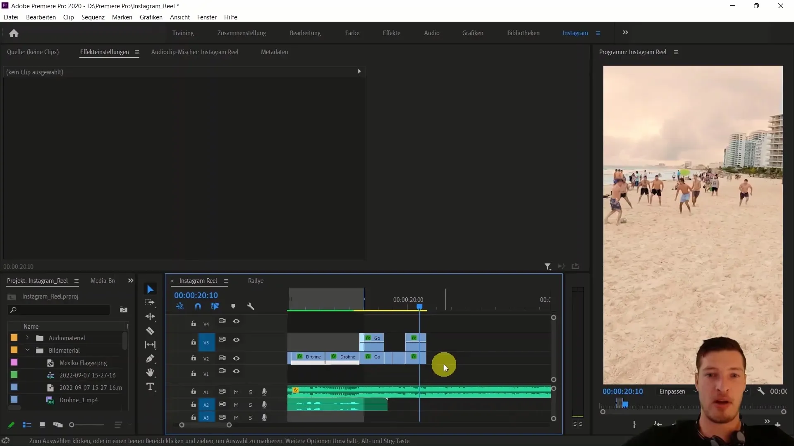Collapse the Bildmaterial bin
This screenshot has width=794, height=446.
coord(27,350)
